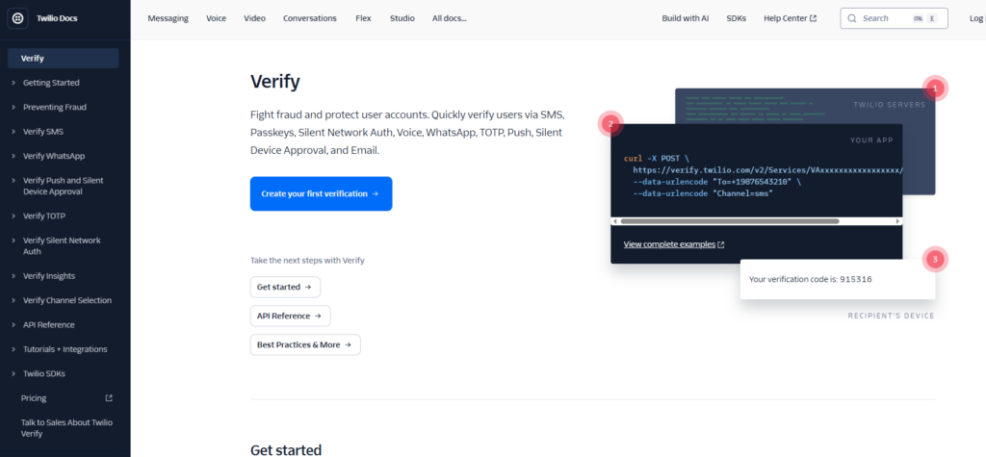Expand Verify Push and Silent Device Approval
This screenshot has width=986, height=457.
[x=13, y=181]
